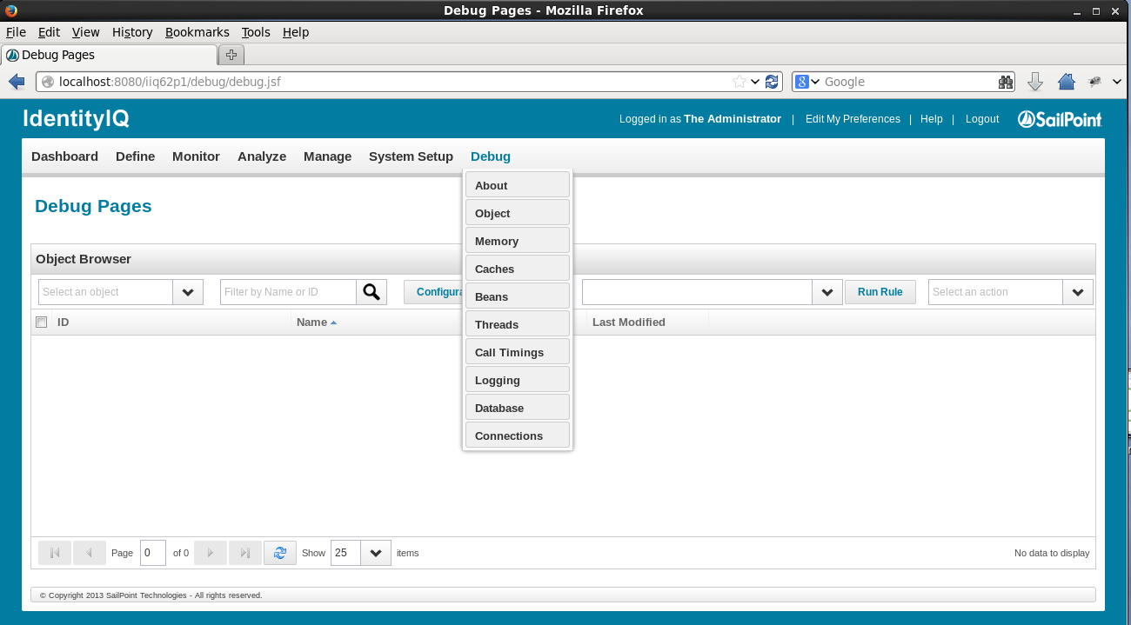Open the Bookmarks menu
This screenshot has height=625, width=1131.
pyautogui.click(x=197, y=32)
